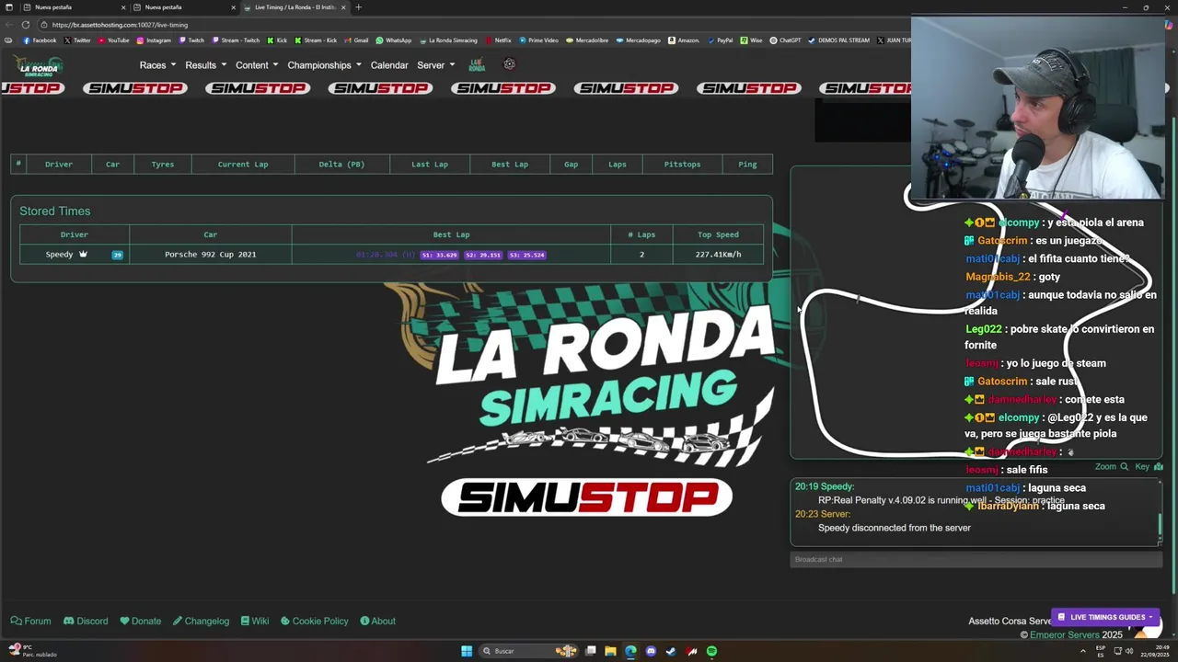Expand the Championships dropdown
The image size is (1178, 662).
click(x=324, y=65)
